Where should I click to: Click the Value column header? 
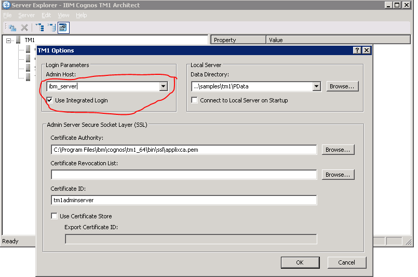click(x=338, y=40)
